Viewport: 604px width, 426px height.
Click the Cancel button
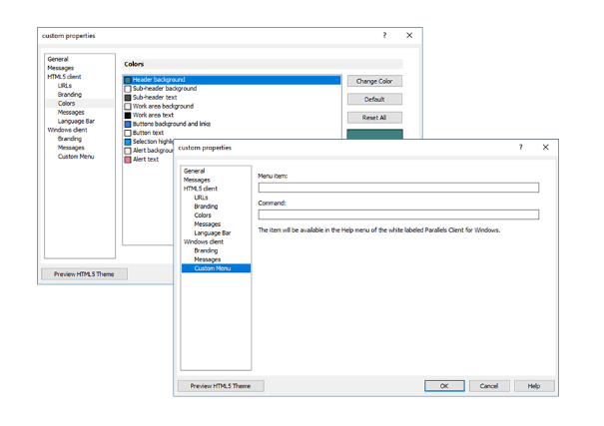[489, 386]
